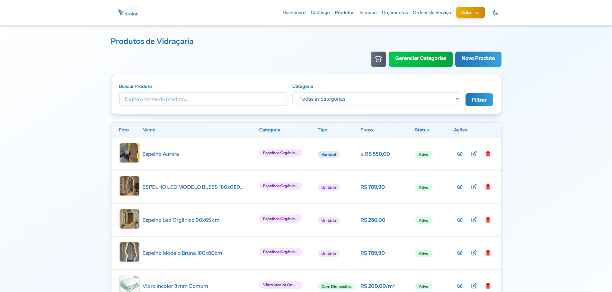Click name ESPELHO LED MODELO BLESS 180x080...
Viewport: 612px width, 292px height.
point(193,187)
